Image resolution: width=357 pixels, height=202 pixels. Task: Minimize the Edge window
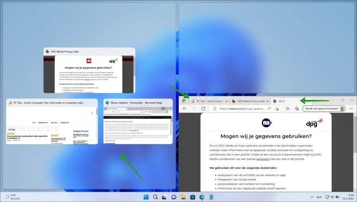click(x=332, y=100)
